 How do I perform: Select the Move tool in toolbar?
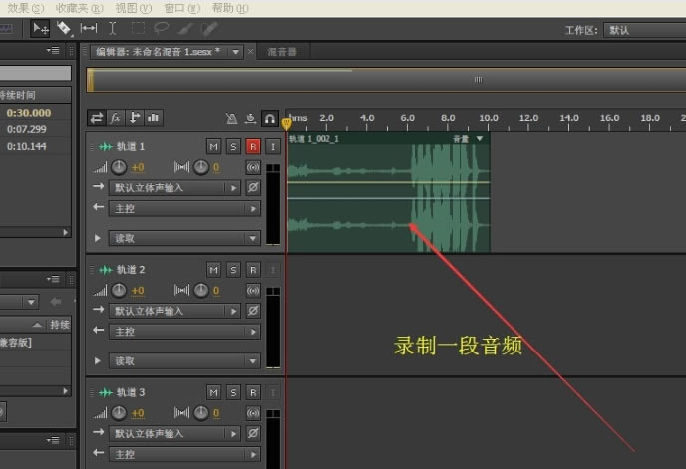click(41, 28)
